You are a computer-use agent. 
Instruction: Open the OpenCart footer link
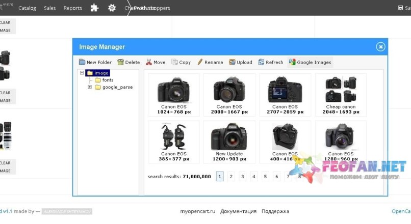point(401,211)
